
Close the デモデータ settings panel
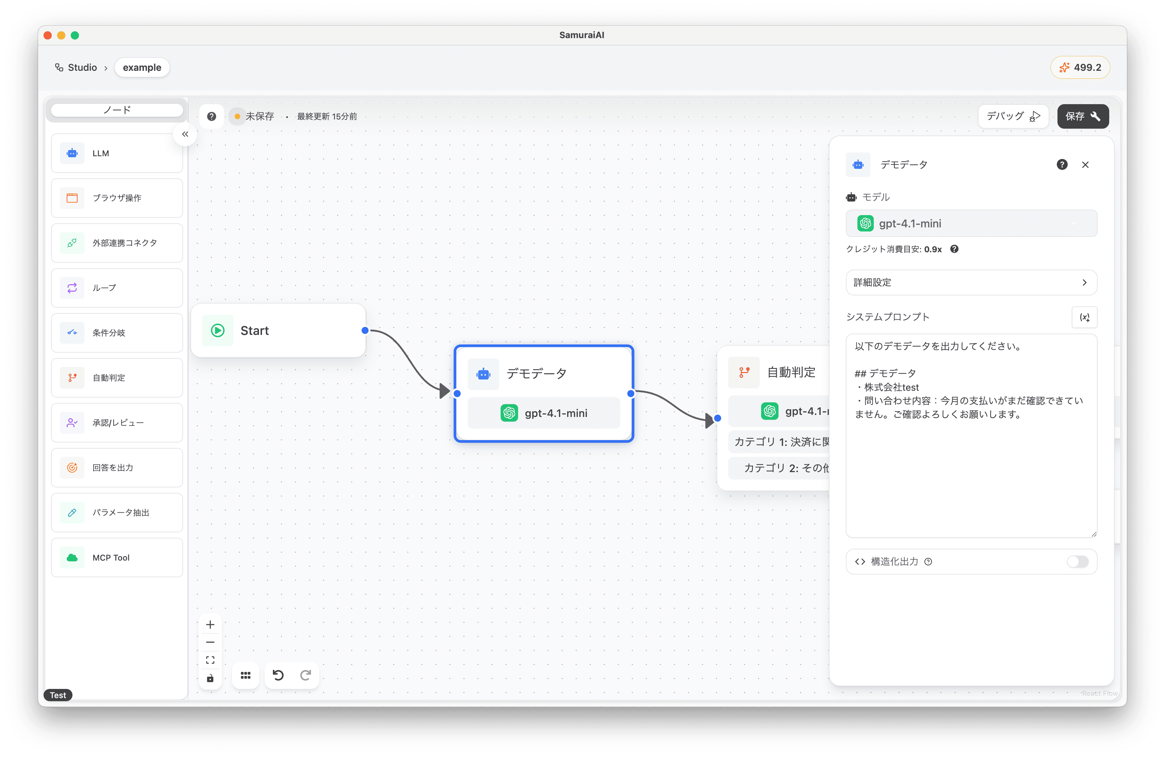(x=1085, y=165)
